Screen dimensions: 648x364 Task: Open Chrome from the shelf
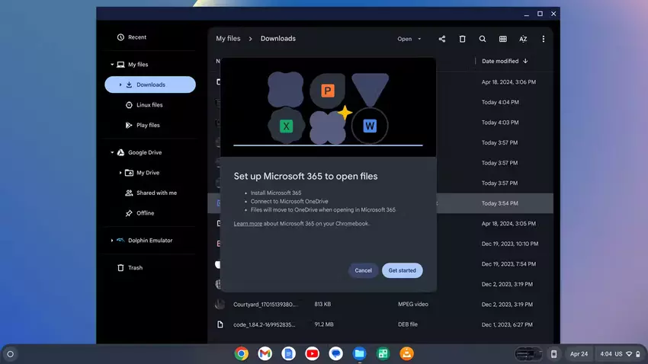click(242, 353)
